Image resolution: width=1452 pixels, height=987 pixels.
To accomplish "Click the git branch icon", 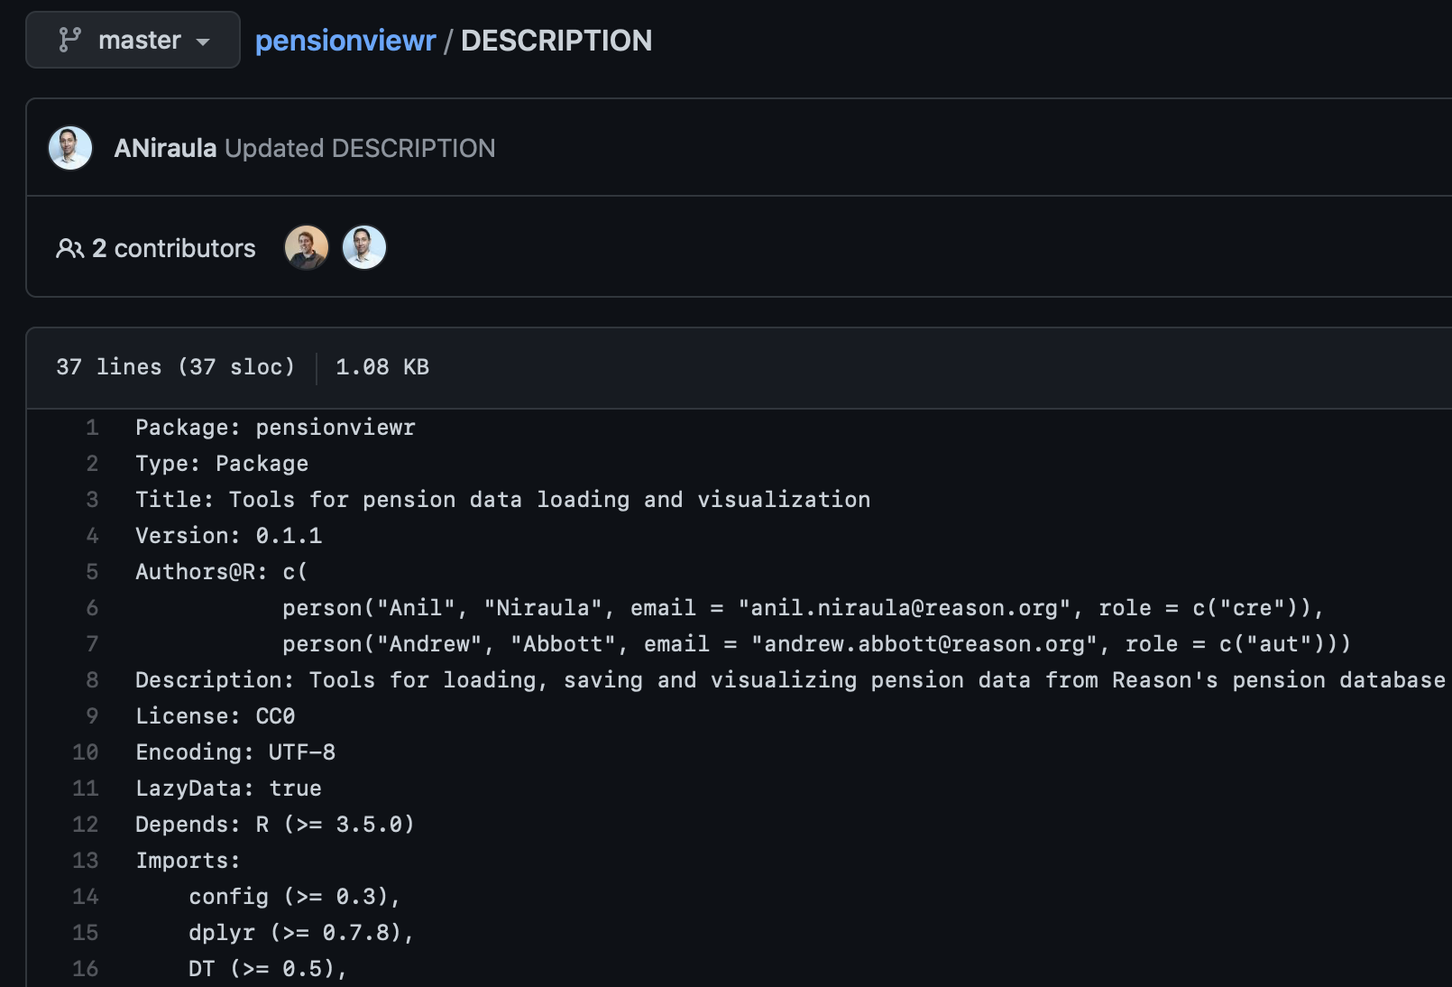I will coord(69,40).
